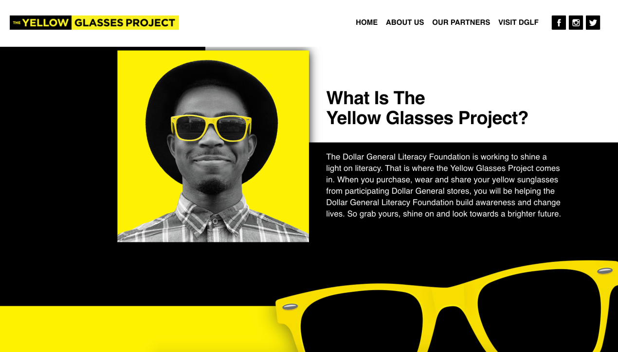Go to the HOME nav item
This screenshot has width=618, height=352.
tap(366, 22)
